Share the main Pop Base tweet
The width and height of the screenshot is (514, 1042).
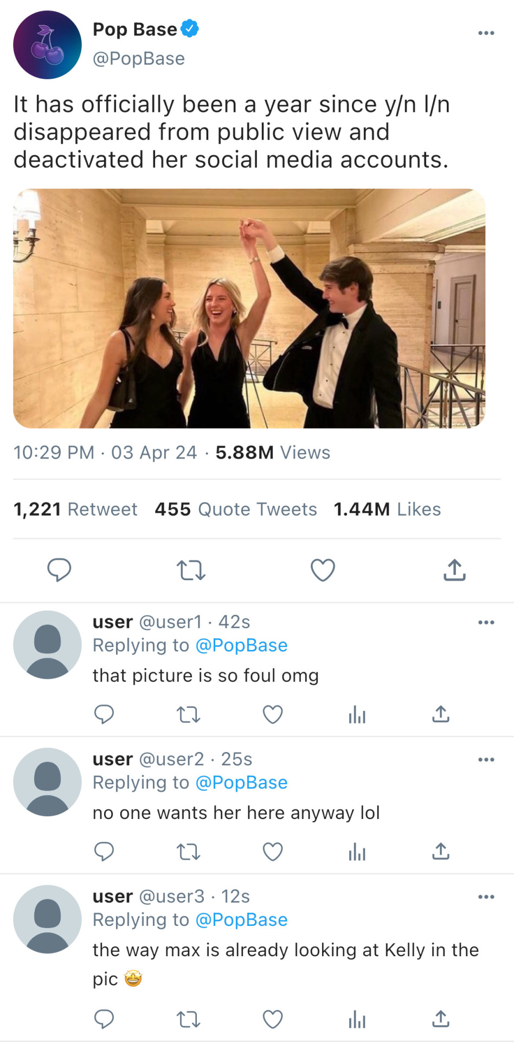454,570
